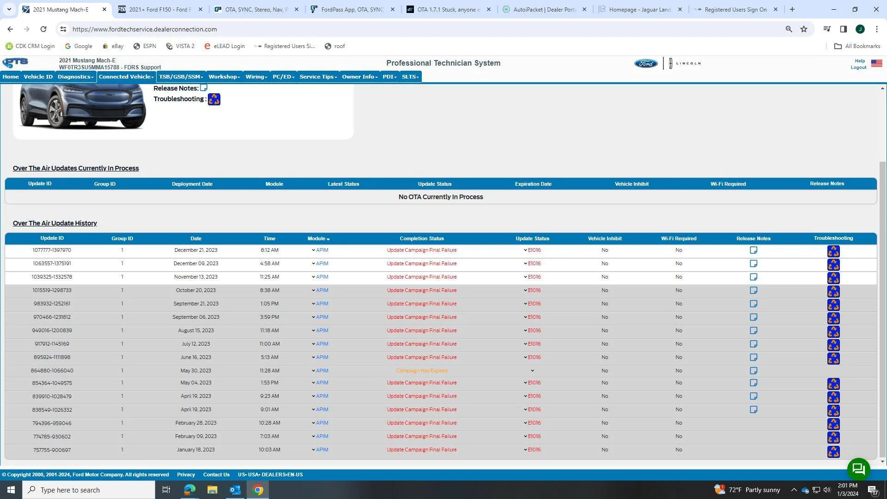
Task: Open Chrome side panel
Action: pyautogui.click(x=843, y=29)
